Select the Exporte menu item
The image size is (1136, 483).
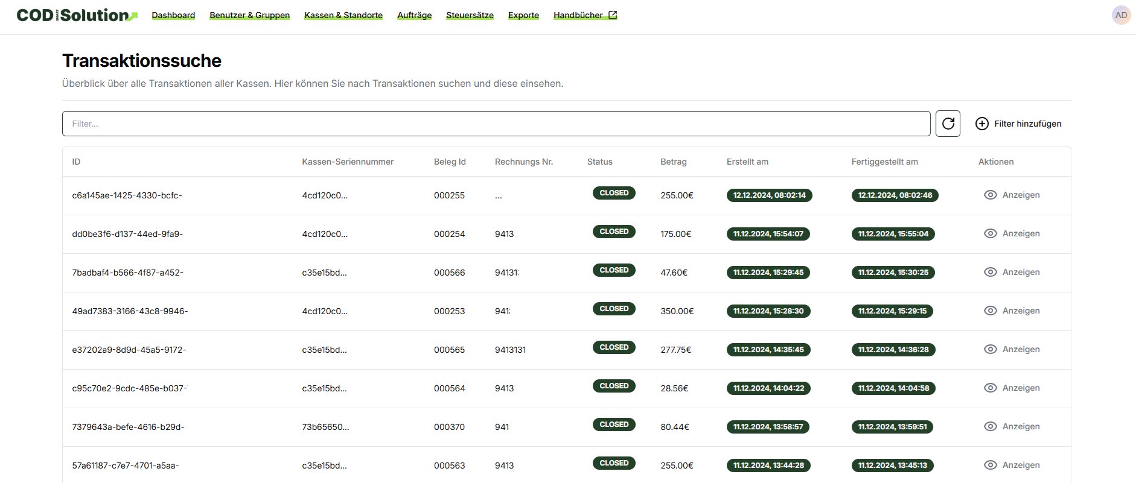point(523,15)
